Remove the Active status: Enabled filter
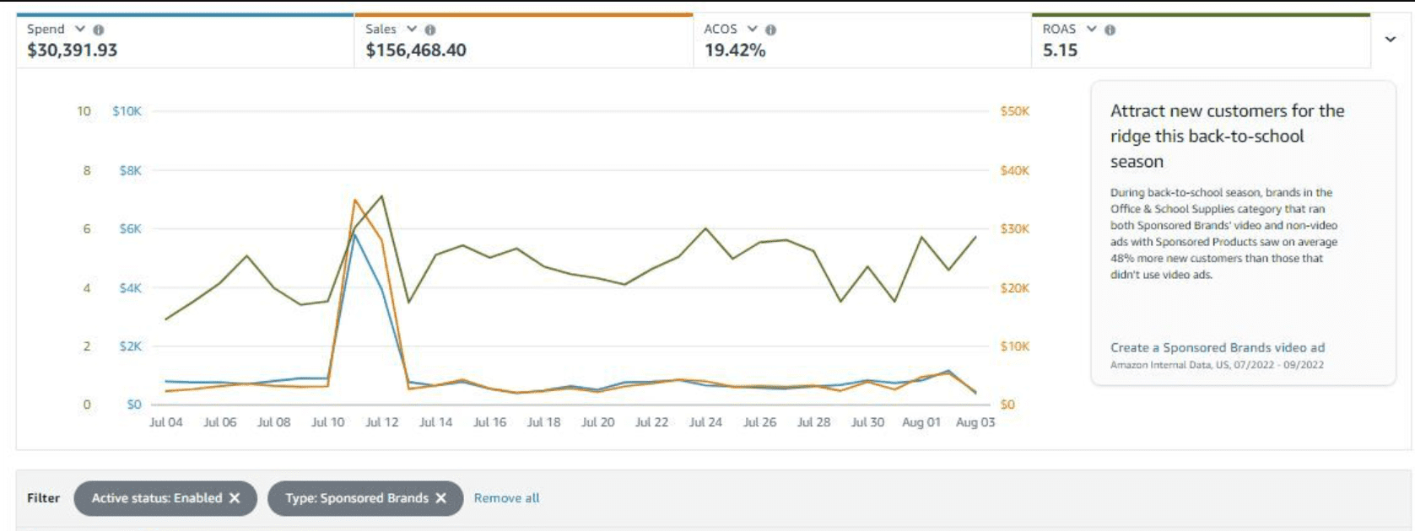Image resolution: width=1415 pixels, height=531 pixels. [235, 498]
